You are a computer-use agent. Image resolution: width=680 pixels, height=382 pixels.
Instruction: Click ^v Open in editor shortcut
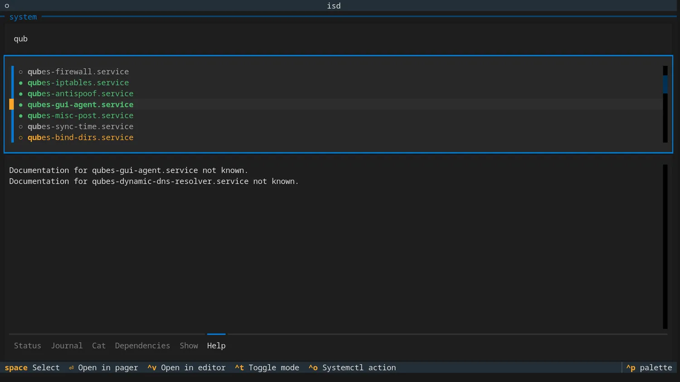pyautogui.click(x=186, y=368)
